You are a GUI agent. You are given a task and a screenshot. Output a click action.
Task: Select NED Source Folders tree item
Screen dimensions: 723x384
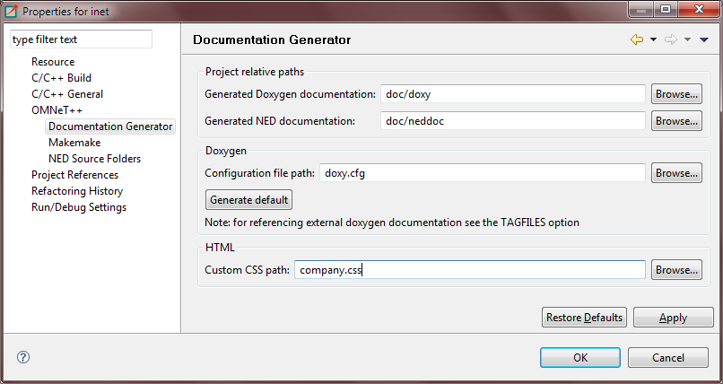pyautogui.click(x=94, y=159)
